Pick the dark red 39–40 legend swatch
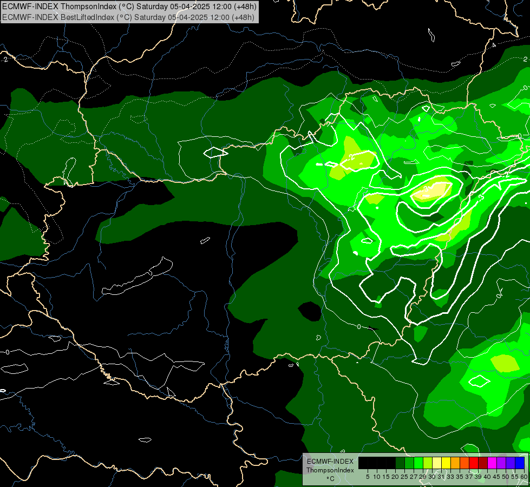Viewport: 530px width, 487px height. coord(483,463)
